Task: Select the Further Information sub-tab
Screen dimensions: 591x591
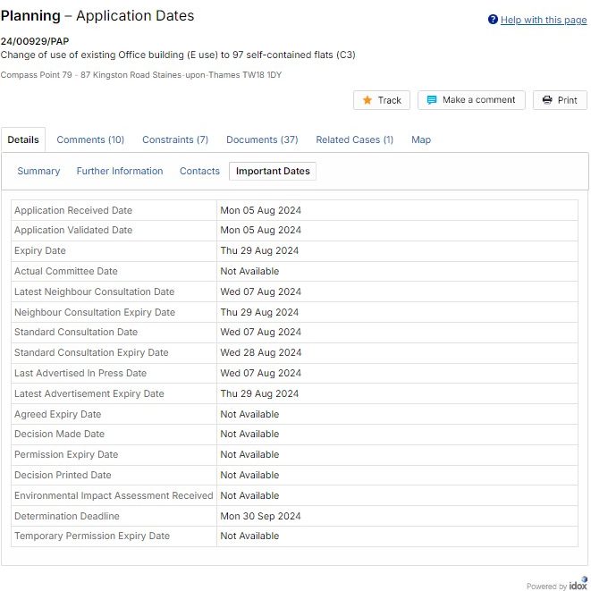Action: pyautogui.click(x=120, y=171)
